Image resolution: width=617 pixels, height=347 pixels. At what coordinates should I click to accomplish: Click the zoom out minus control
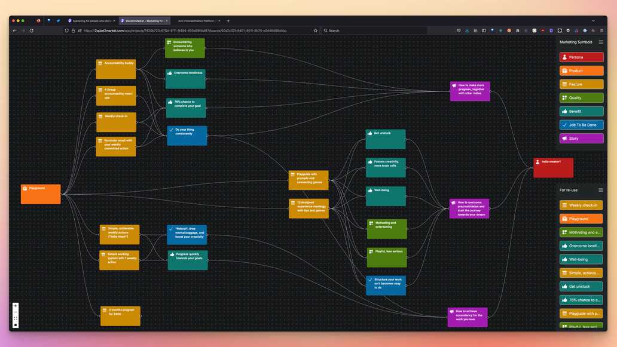(16, 312)
